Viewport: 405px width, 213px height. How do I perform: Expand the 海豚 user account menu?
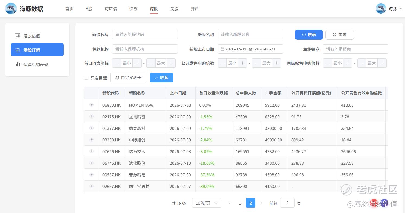[x=396, y=9]
